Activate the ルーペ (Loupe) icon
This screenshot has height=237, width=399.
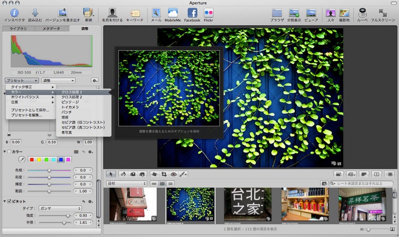click(362, 13)
